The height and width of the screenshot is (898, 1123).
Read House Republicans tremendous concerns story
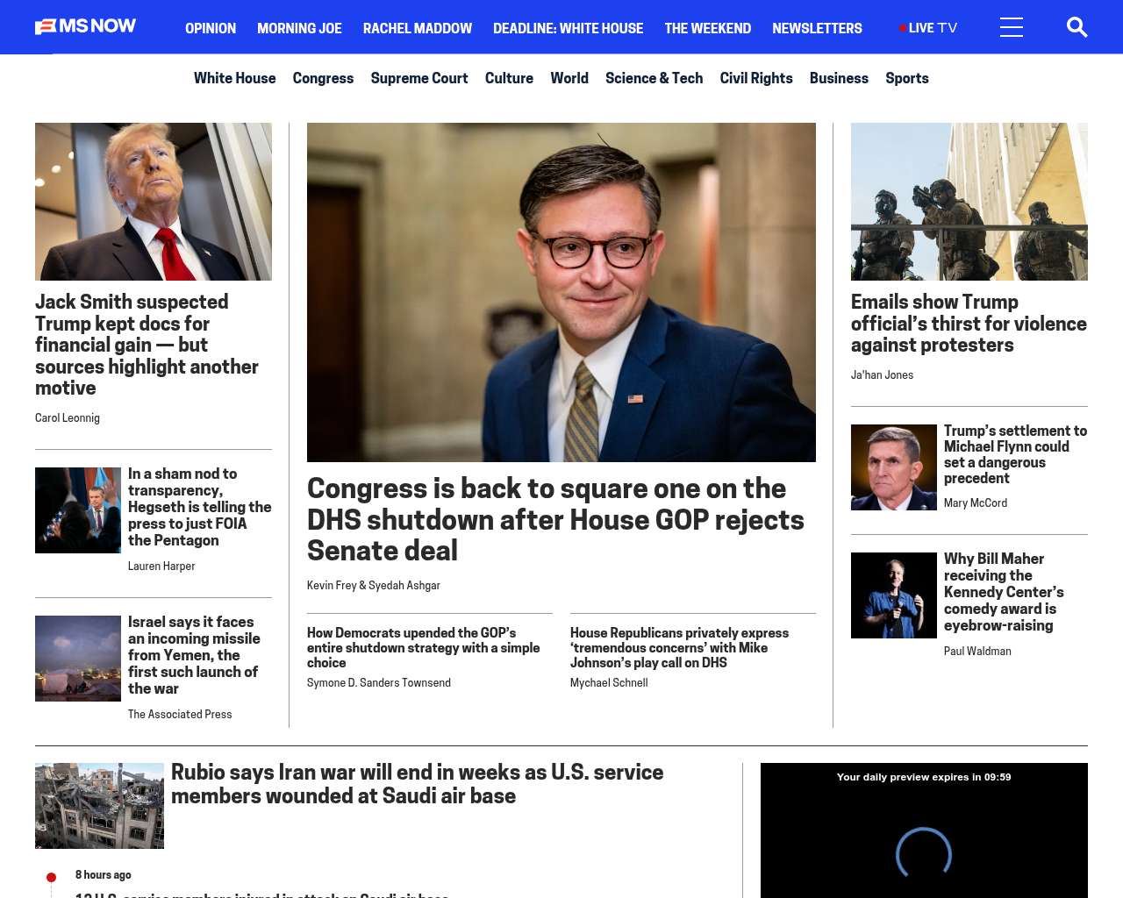coord(680,648)
